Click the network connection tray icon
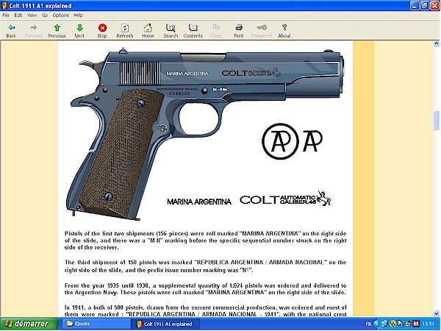441x331 pixels. click(384, 324)
